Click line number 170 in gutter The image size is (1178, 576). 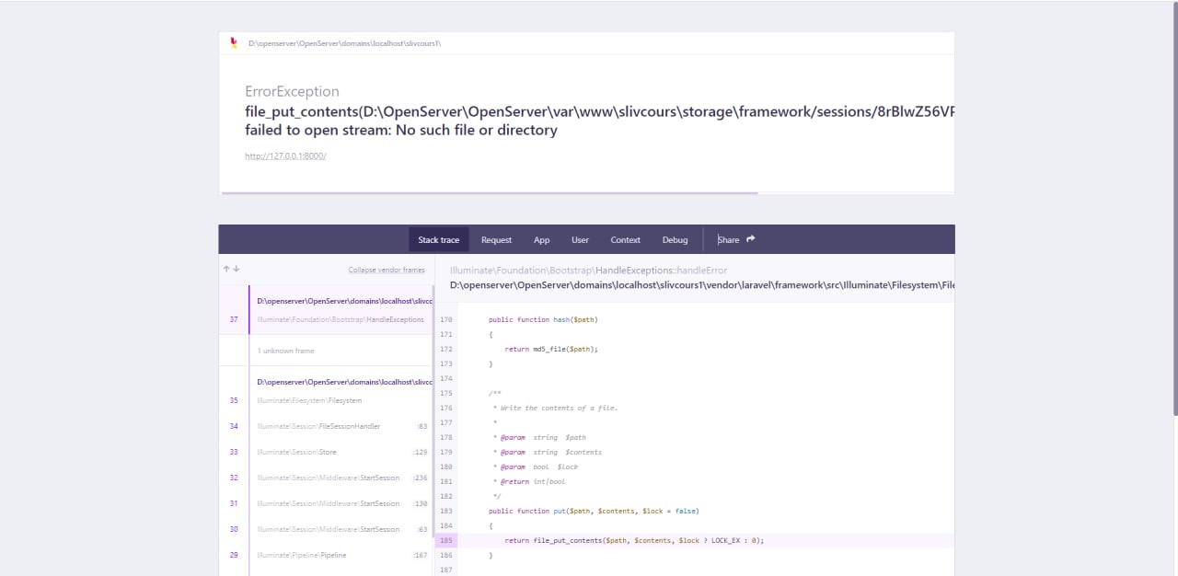446,319
